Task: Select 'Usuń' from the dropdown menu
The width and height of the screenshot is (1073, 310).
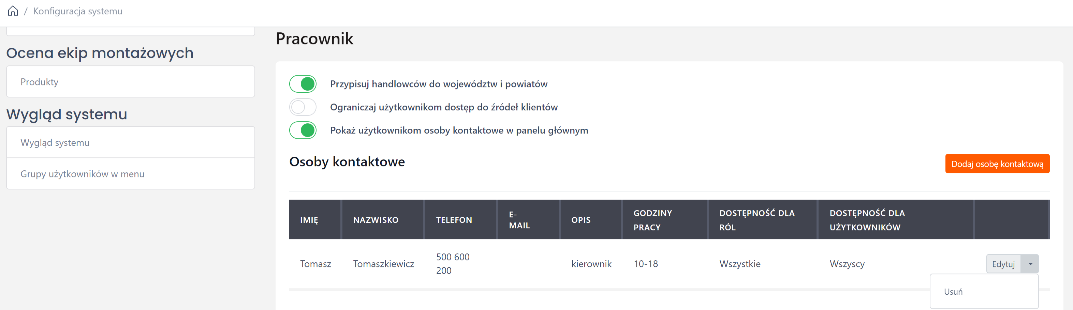Action: tap(953, 292)
